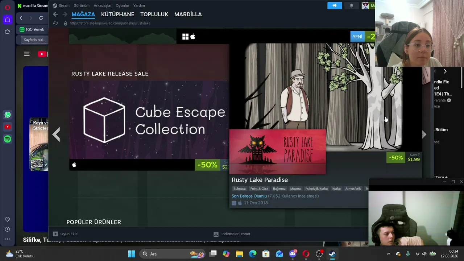Open Opera sidebar home workspace
Viewport: 464px width, 261px height.
point(8,20)
